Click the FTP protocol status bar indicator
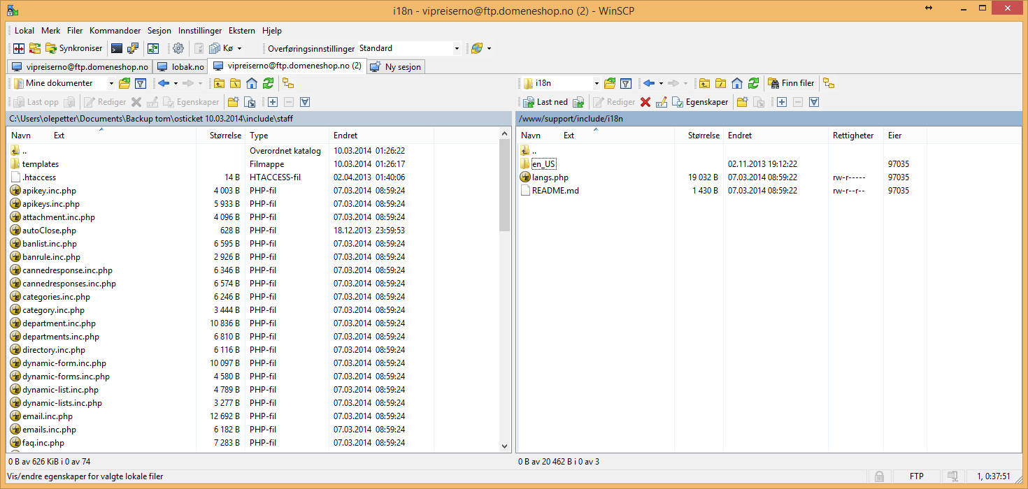Screen dimensions: 1028x489 (x=916, y=476)
